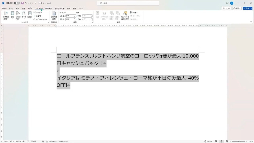This screenshot has height=143, width=254.
Task: Switch to the 差し込み文書 tab
Action: 60,8
